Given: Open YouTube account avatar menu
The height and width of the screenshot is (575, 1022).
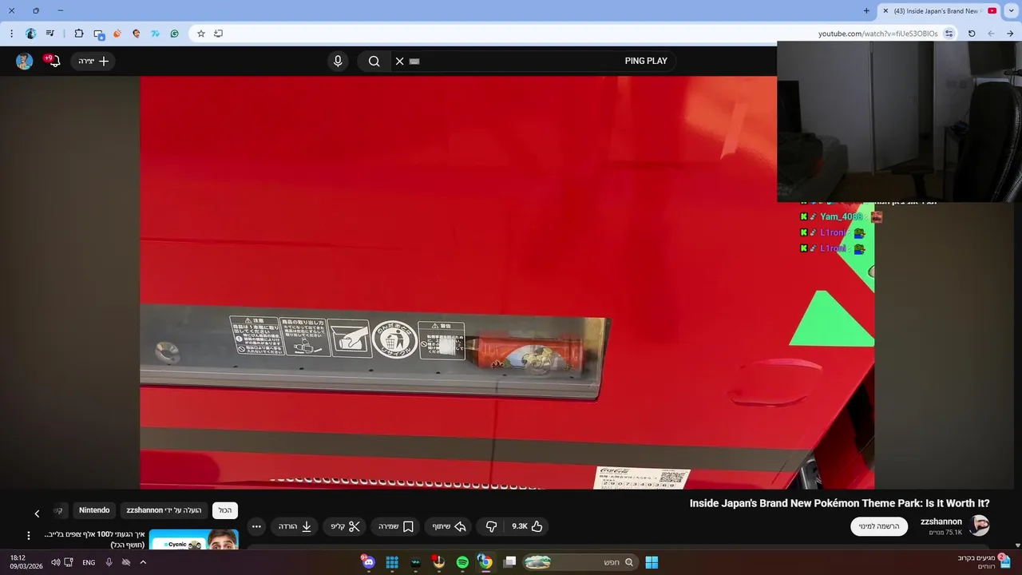Looking at the screenshot, I should point(25,61).
